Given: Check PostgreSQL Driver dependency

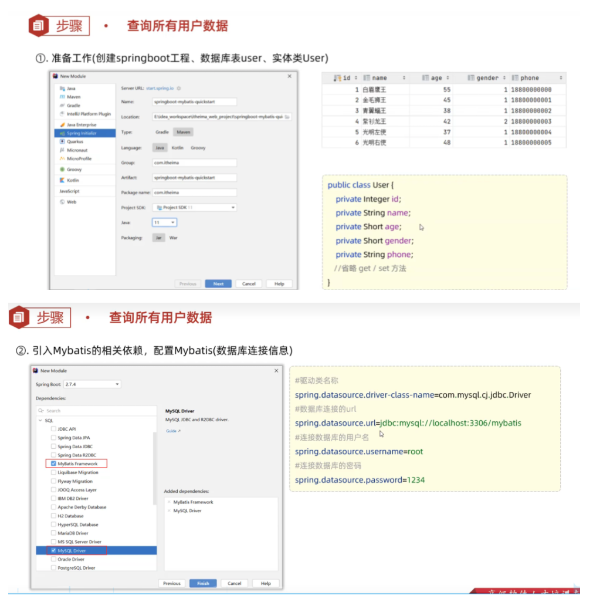Looking at the screenshot, I should (53, 568).
